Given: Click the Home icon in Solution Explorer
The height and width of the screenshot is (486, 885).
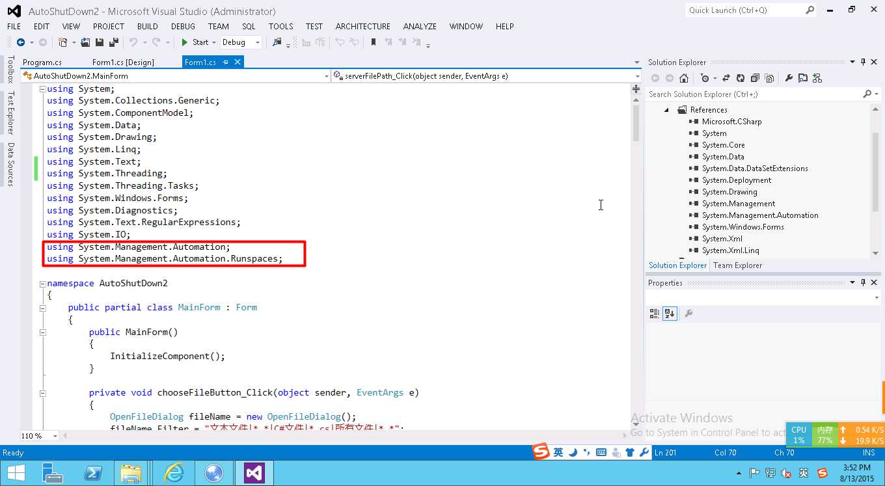Looking at the screenshot, I should pos(684,78).
